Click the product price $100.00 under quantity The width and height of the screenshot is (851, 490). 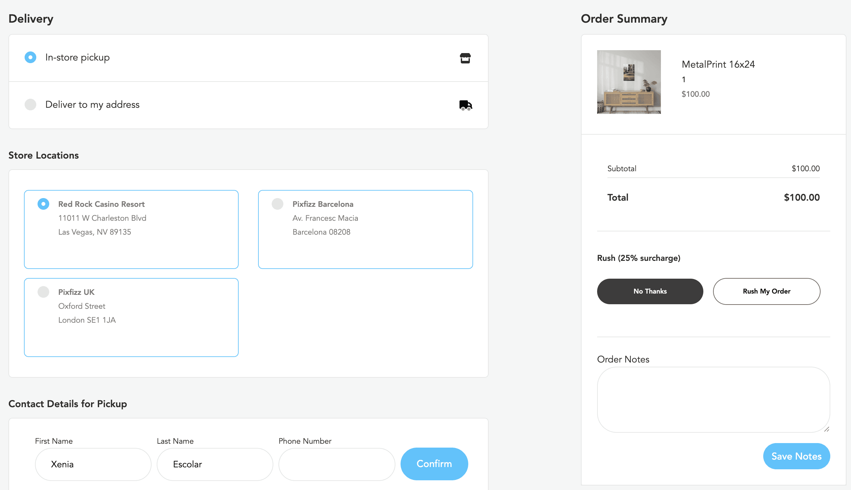click(695, 94)
